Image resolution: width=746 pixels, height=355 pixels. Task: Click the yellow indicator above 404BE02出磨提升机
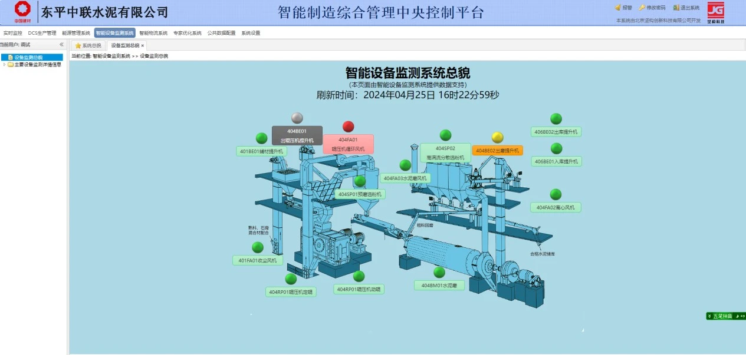(x=498, y=138)
